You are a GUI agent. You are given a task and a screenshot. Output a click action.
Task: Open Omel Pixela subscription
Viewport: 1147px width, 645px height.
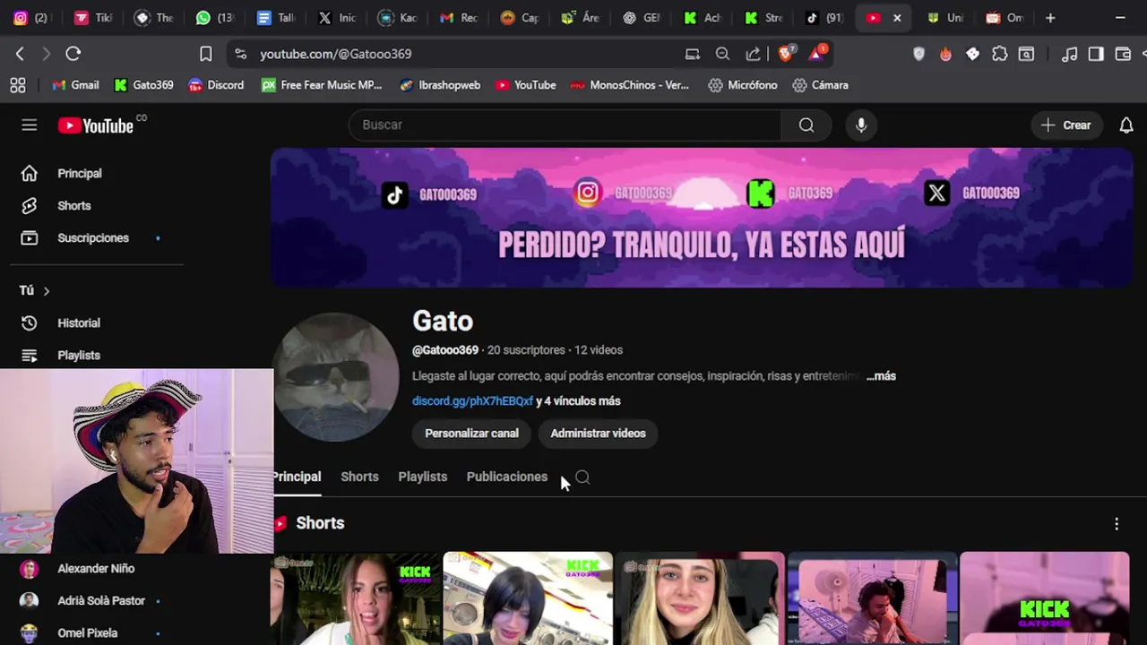tap(88, 633)
